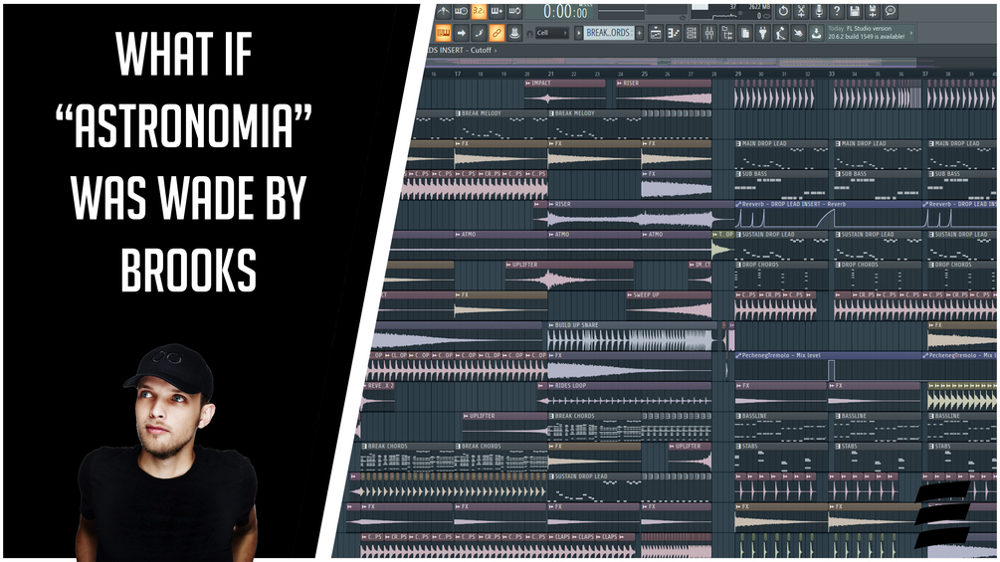The height and width of the screenshot is (562, 1000).
Task: Open the chat speech bubble icon
Action: [x=891, y=12]
